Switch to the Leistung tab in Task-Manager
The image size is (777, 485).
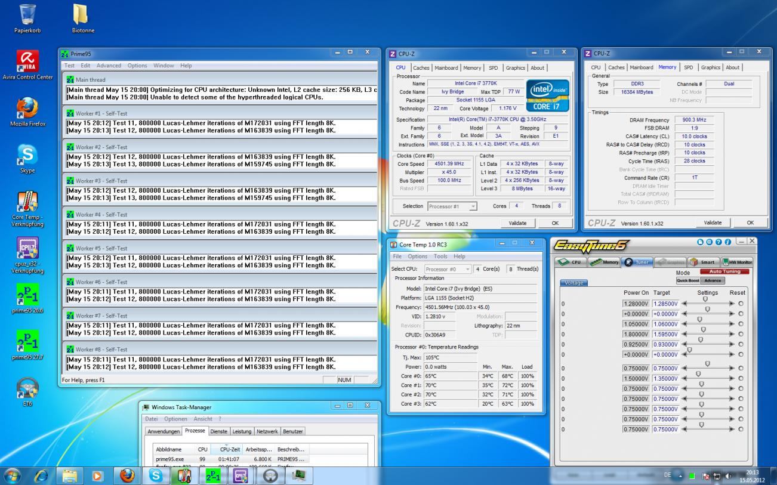pos(242,431)
